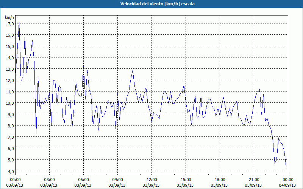Select the 7,0 y-axis value

11,137
